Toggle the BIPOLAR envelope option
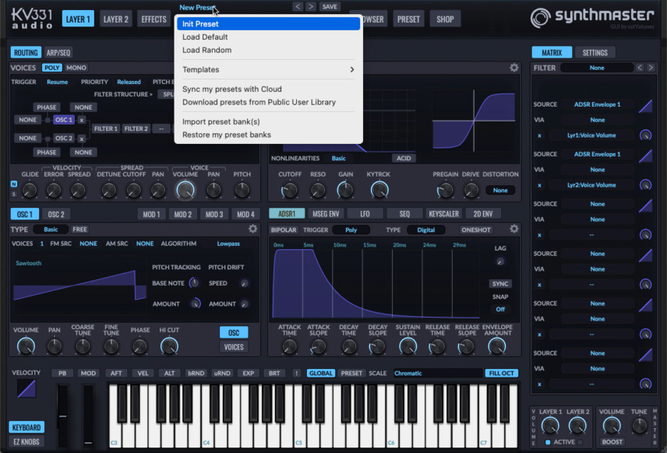 pyautogui.click(x=284, y=230)
